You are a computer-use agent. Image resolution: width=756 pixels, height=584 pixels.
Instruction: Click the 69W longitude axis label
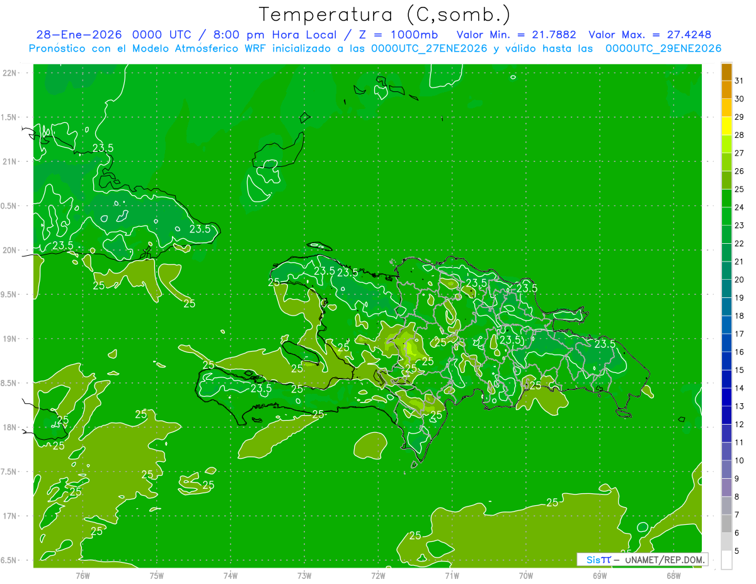600,576
